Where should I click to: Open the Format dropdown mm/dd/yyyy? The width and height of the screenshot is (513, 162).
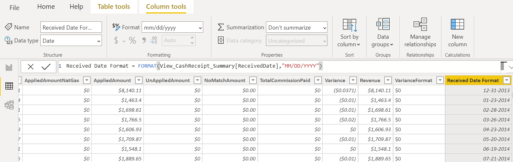pyautogui.click(x=172, y=27)
